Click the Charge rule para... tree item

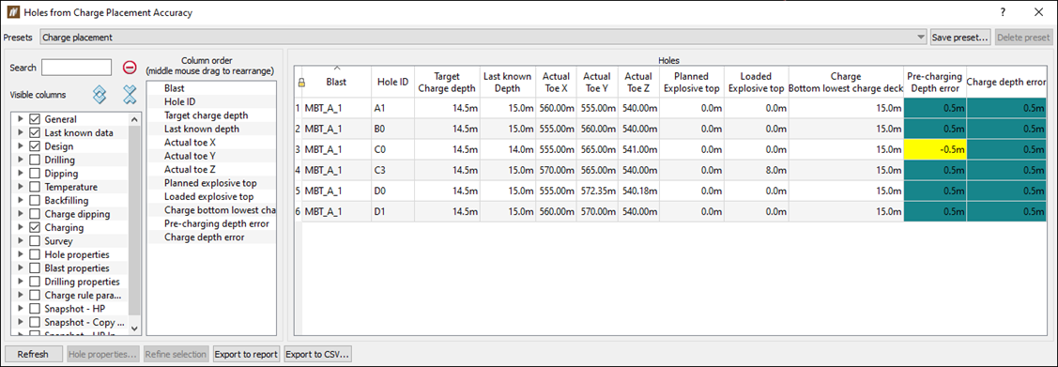coord(83,295)
